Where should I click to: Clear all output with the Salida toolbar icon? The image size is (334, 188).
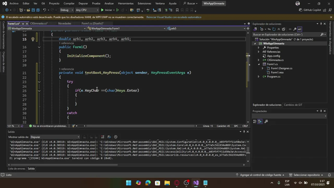(103, 137)
